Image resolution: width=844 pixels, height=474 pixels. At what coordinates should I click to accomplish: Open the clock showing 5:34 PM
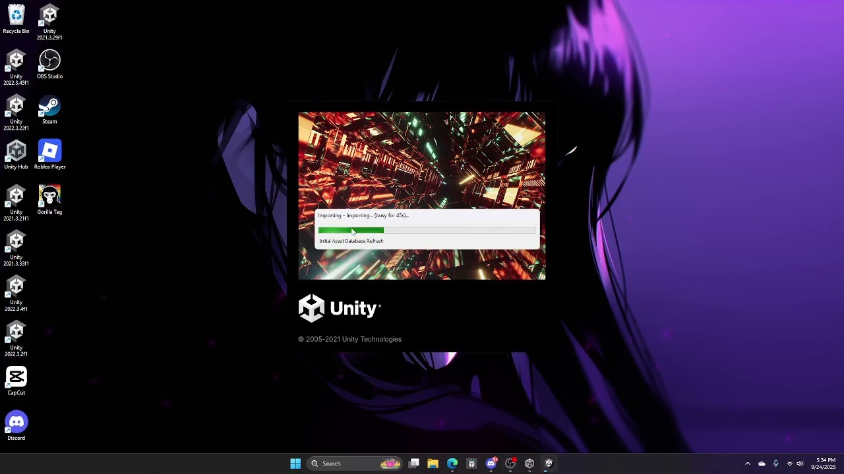click(x=825, y=463)
